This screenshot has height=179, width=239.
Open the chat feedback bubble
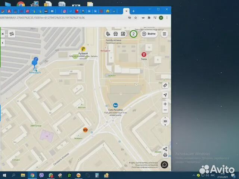click(165, 164)
